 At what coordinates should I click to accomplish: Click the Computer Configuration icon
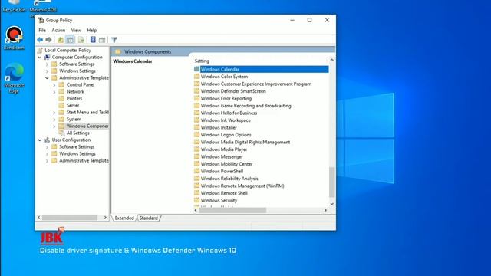coord(47,57)
